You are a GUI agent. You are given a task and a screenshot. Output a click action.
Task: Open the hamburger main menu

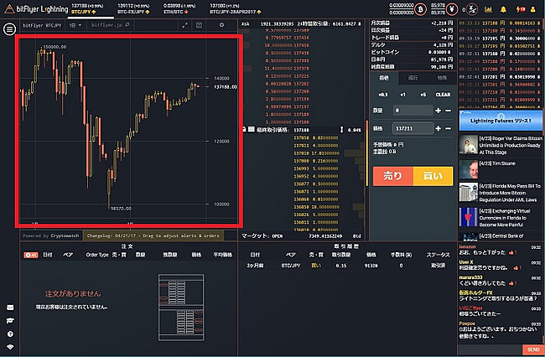(x=9, y=28)
